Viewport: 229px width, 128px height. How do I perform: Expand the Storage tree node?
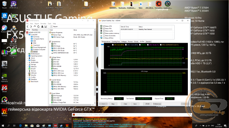27,64
